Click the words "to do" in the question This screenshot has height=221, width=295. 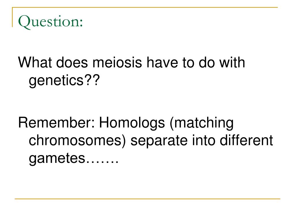[x=198, y=62]
